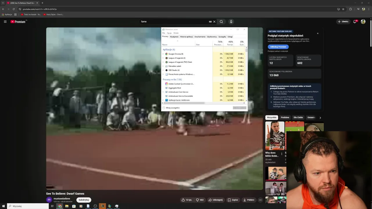Open YouTube account avatar menu
372x209 pixels.
tap(363, 21)
